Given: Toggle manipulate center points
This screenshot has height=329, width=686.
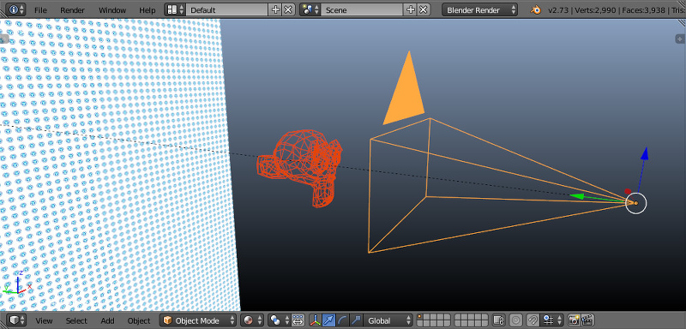Looking at the screenshot, I should pos(298,320).
